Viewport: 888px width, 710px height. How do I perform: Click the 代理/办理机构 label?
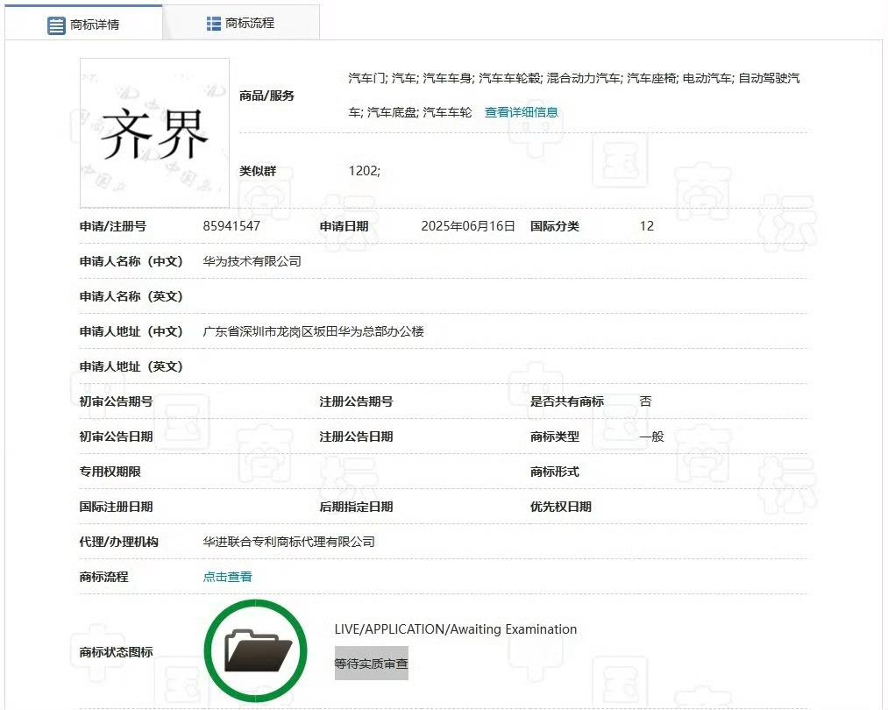coord(119,542)
